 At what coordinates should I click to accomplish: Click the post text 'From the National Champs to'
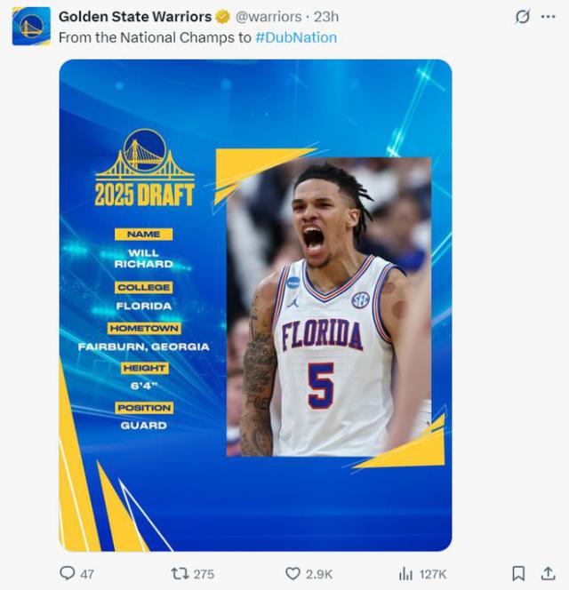155,37
